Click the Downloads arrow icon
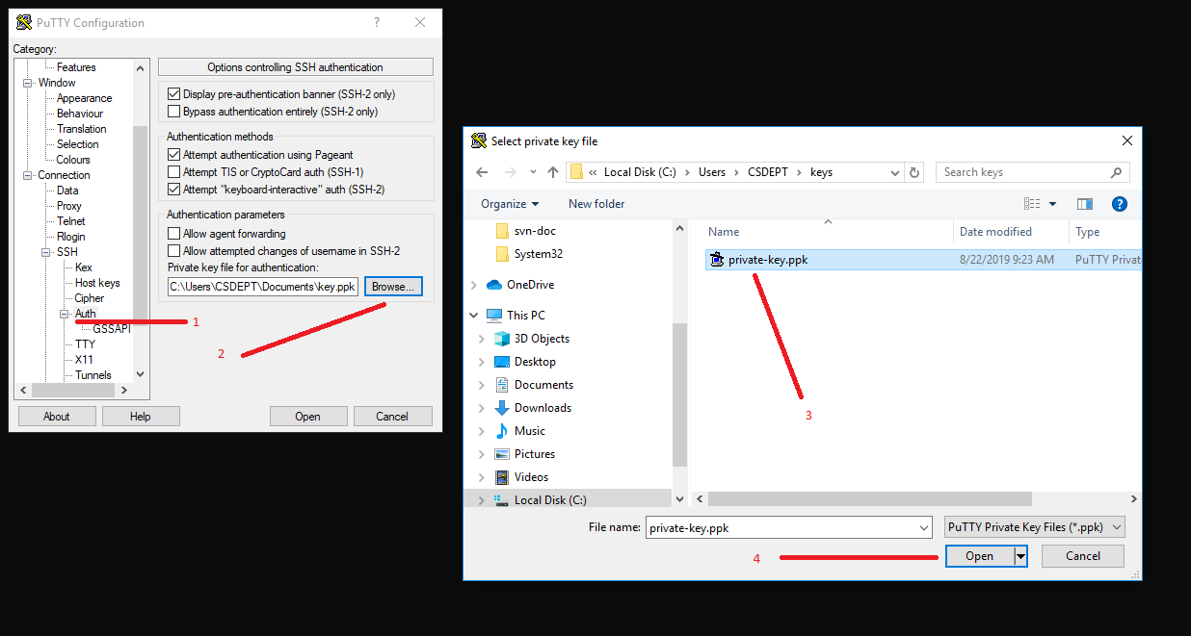This screenshot has width=1191, height=636. (x=501, y=408)
